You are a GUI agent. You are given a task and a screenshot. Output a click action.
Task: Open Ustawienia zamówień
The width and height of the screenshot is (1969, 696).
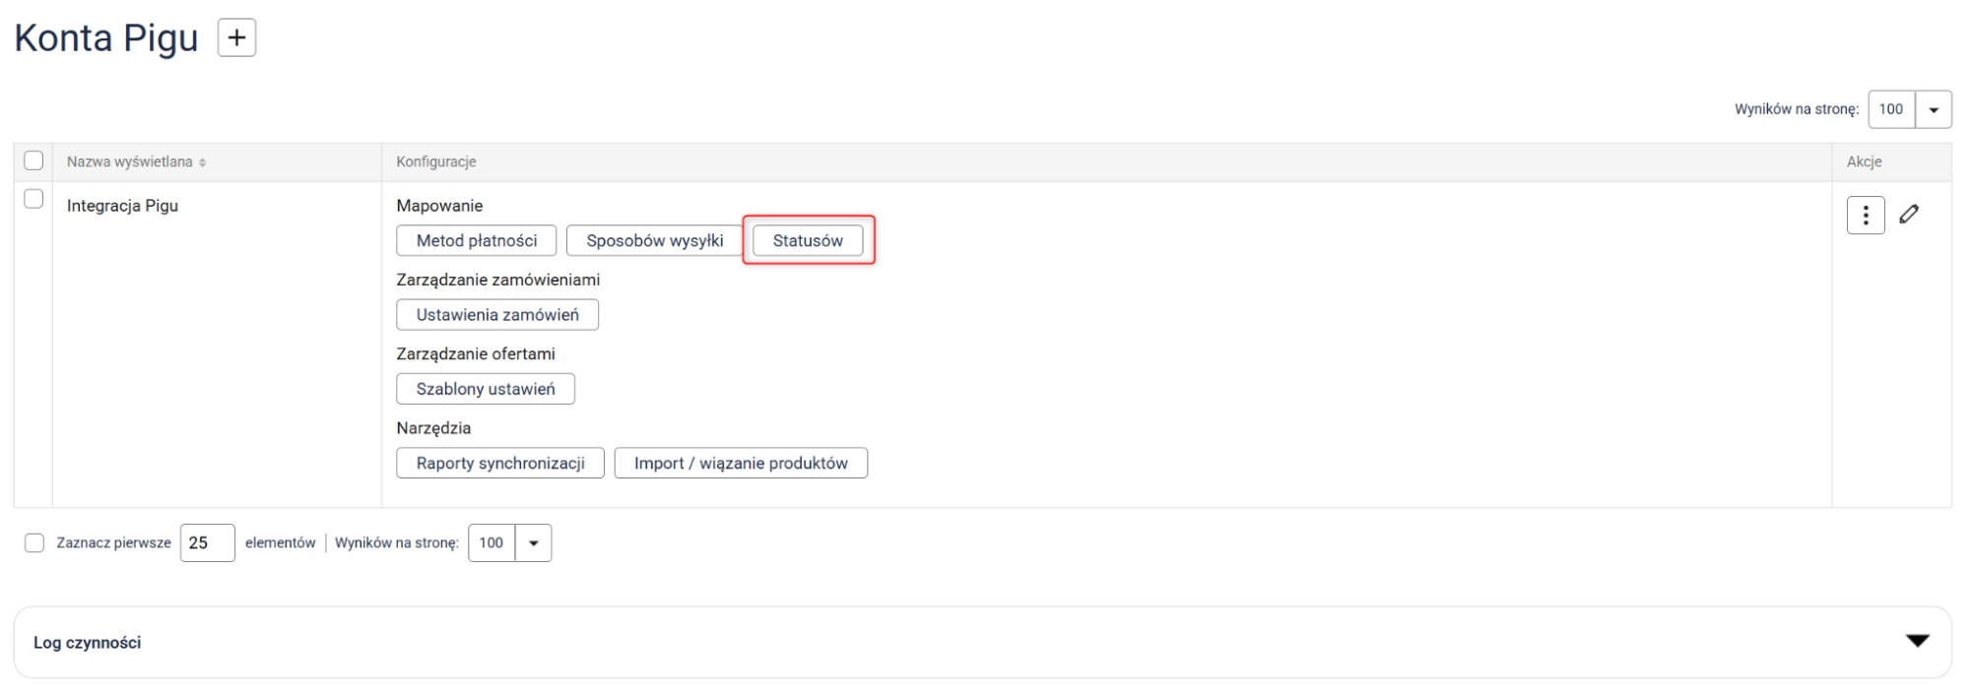click(497, 315)
